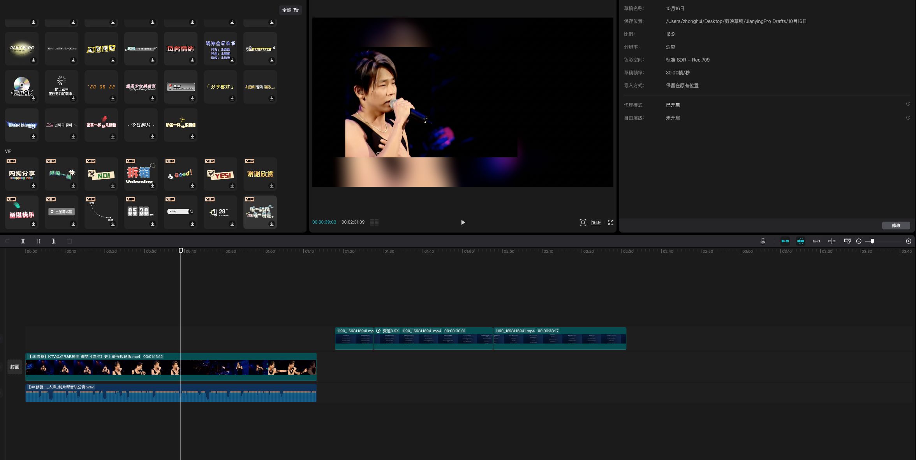916x460 pixels.
Task: Click the delete-left trim icon
Action: pyautogui.click(x=39, y=241)
